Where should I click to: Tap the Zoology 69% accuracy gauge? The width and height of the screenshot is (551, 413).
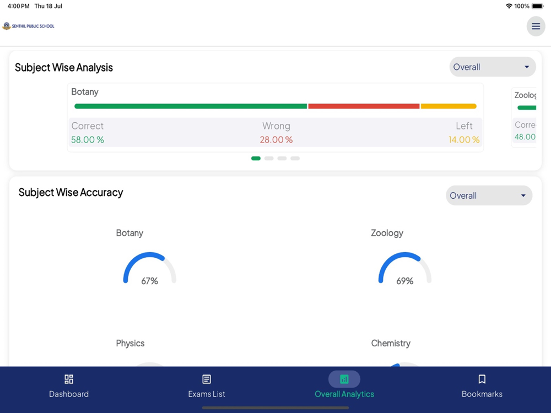405,269
